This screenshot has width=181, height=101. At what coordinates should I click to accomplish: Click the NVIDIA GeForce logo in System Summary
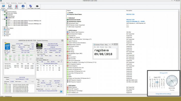pyautogui.click(x=39, y=46)
